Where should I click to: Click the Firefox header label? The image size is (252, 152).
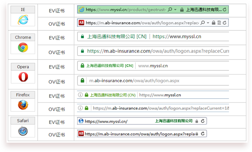[23, 95]
